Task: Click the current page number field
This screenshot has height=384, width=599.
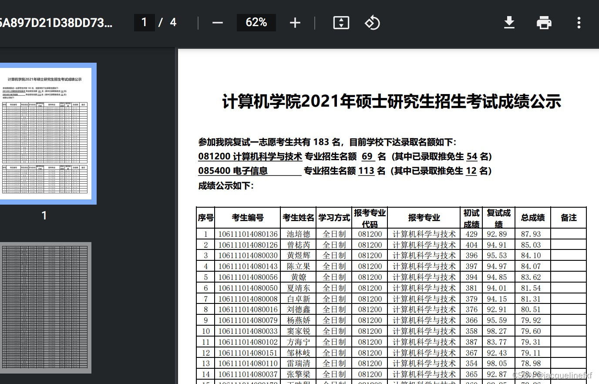Action: 145,23
